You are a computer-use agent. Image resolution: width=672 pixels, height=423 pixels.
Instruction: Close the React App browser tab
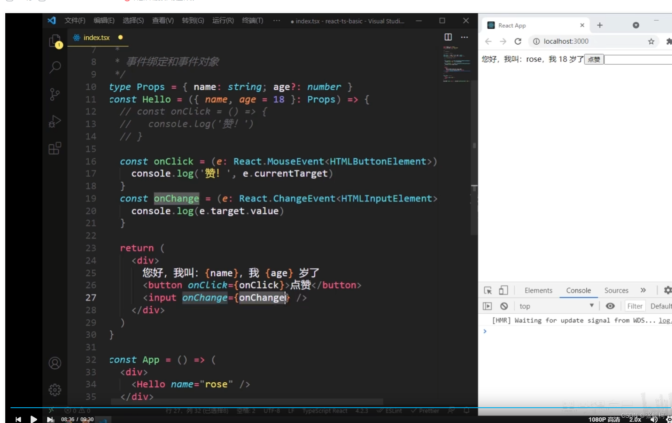pyautogui.click(x=582, y=25)
